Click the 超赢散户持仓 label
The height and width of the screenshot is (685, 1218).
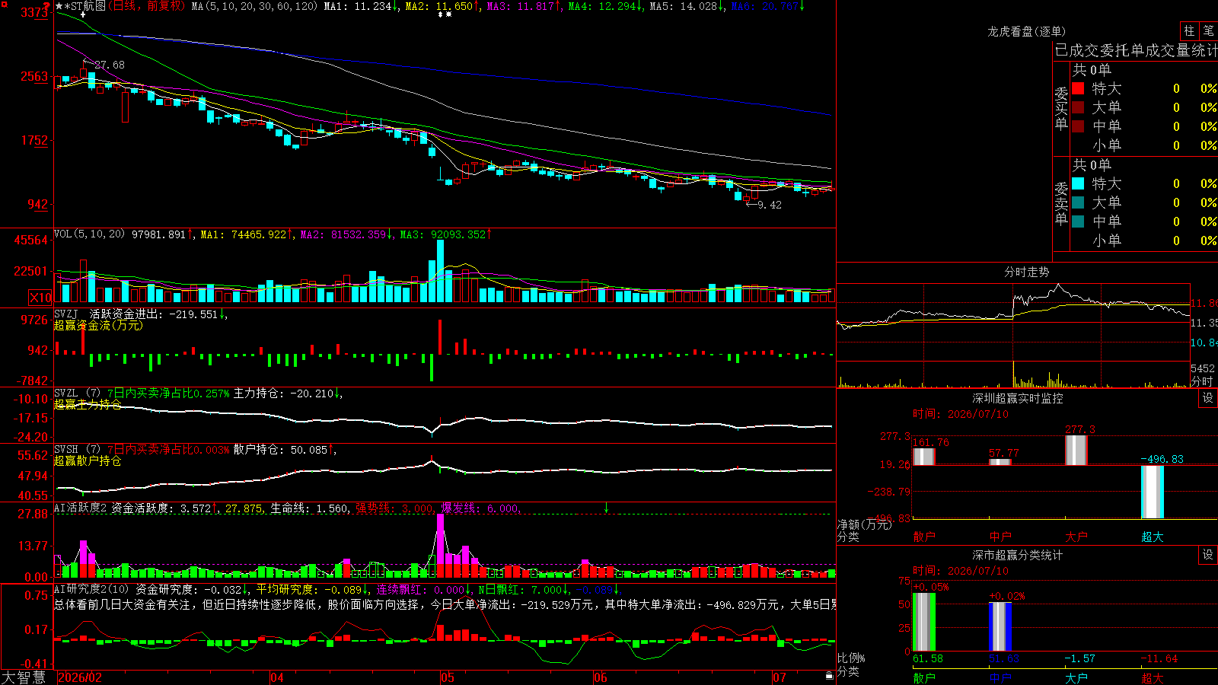point(88,460)
